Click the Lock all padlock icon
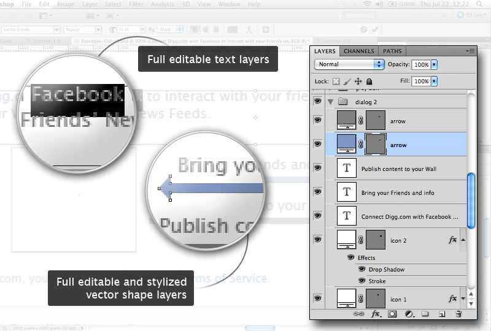Image resolution: width=491 pixels, height=331 pixels. pos(369,82)
